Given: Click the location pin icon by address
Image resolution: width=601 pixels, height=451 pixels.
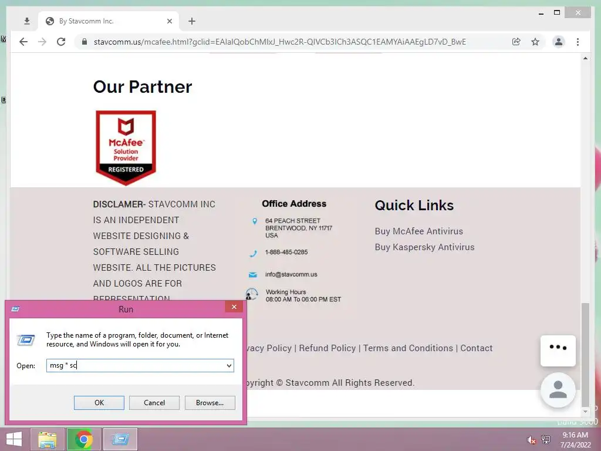Looking at the screenshot, I should click(255, 221).
